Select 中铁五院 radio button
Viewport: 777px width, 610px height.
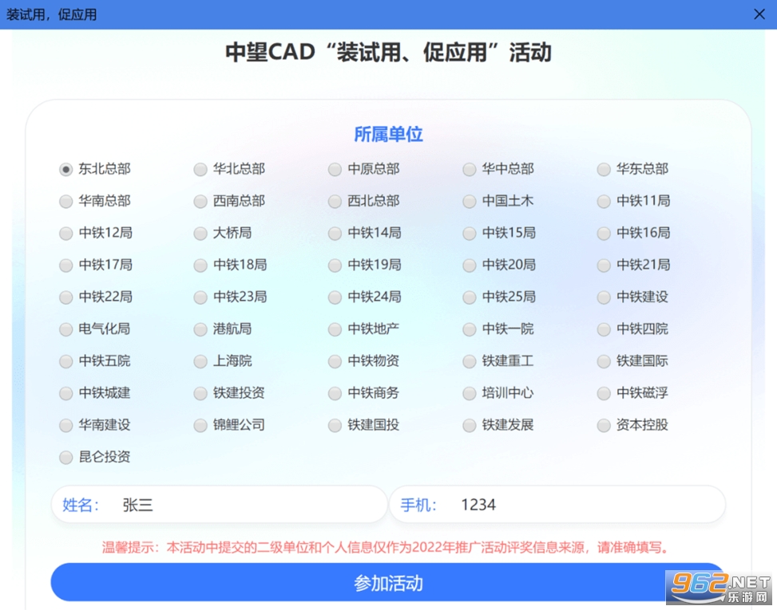tap(66, 362)
